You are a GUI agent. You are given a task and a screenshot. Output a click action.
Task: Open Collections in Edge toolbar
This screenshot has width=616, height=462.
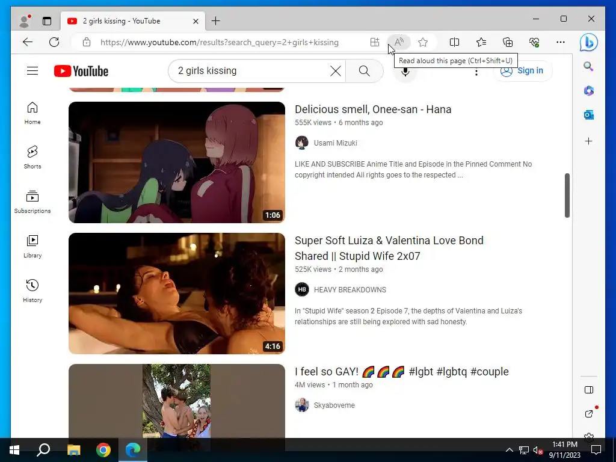pos(508,42)
